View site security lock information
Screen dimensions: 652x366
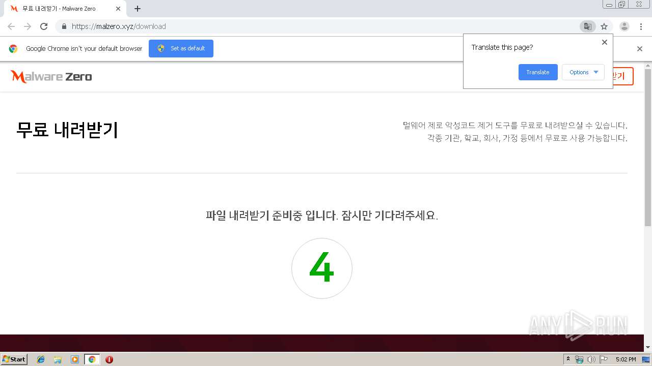[x=64, y=26]
